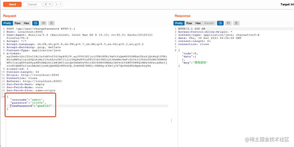The width and height of the screenshot is (294, 147).
Task: Click the connection: close response line
Action: point(194,44)
